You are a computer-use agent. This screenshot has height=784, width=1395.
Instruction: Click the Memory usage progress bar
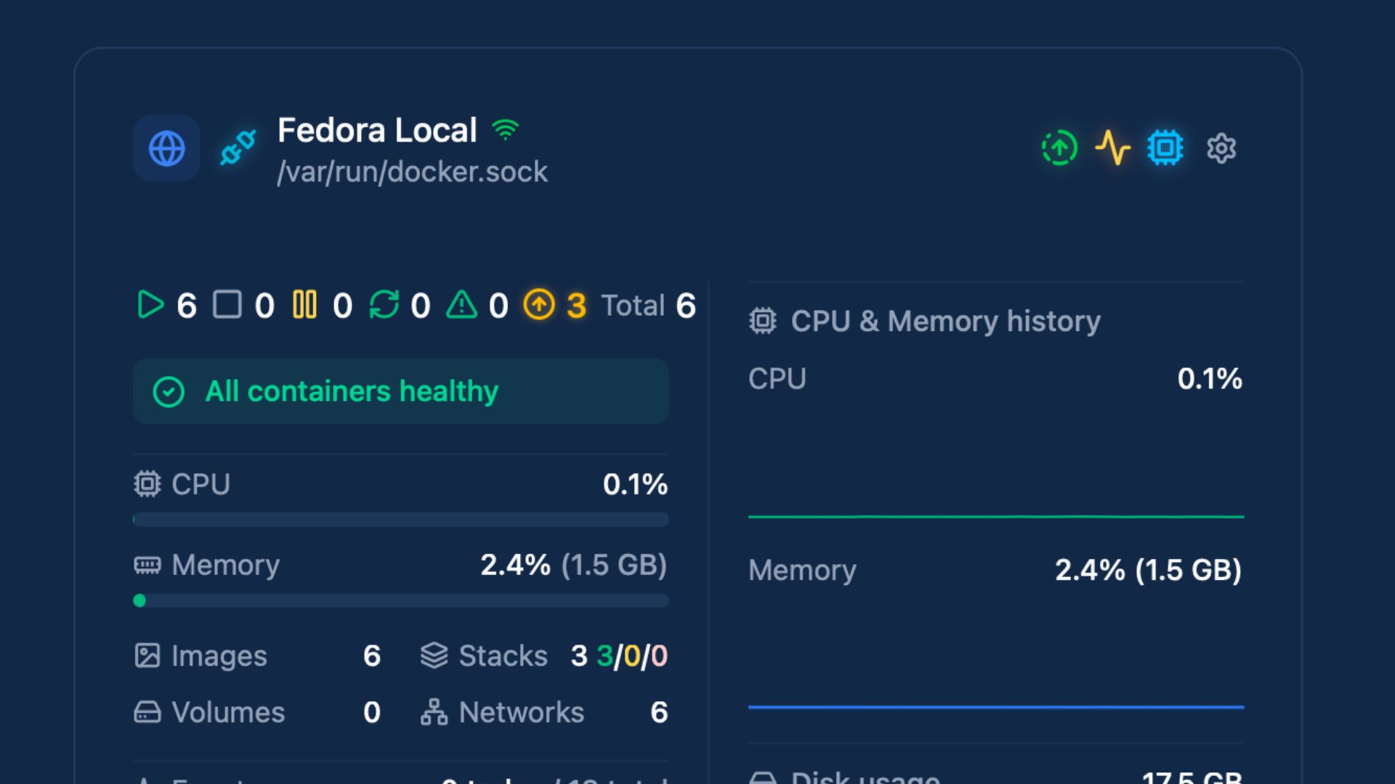(400, 600)
